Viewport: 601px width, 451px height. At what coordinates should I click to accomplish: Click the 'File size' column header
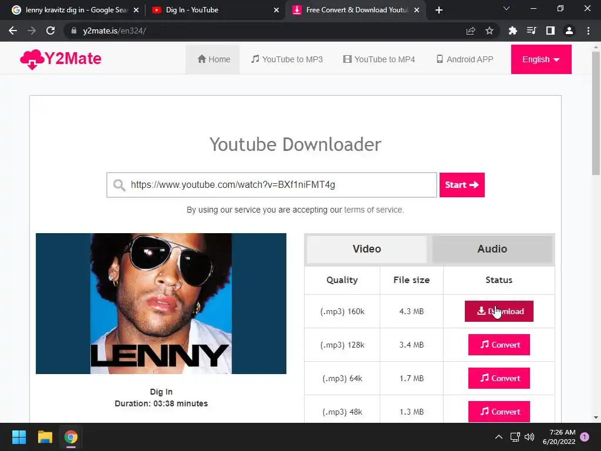411,280
